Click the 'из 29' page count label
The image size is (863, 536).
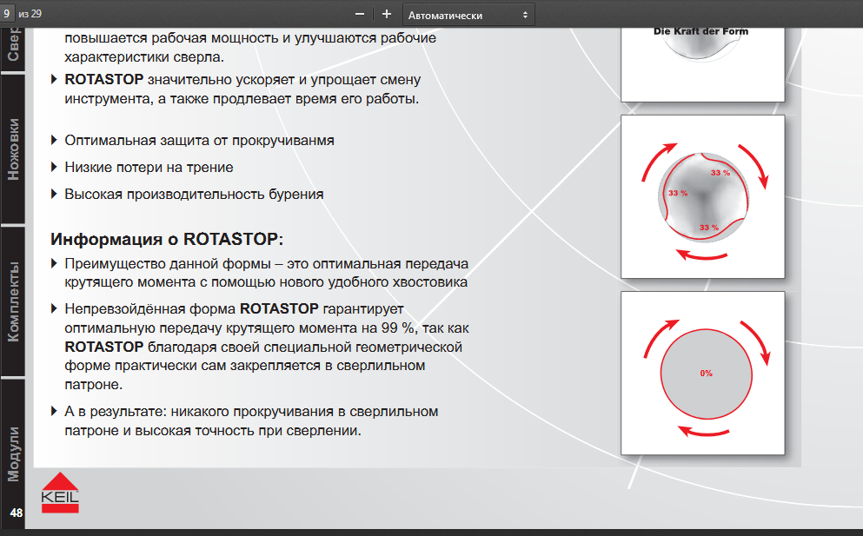(30, 14)
